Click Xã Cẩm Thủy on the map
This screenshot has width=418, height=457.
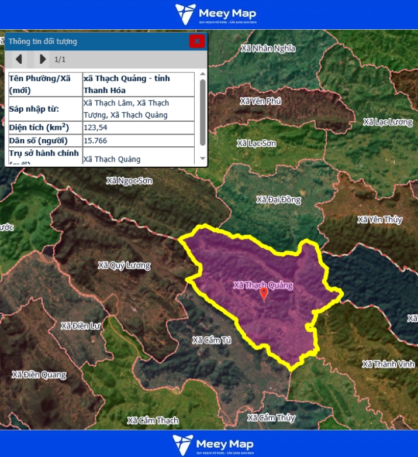tap(271, 418)
